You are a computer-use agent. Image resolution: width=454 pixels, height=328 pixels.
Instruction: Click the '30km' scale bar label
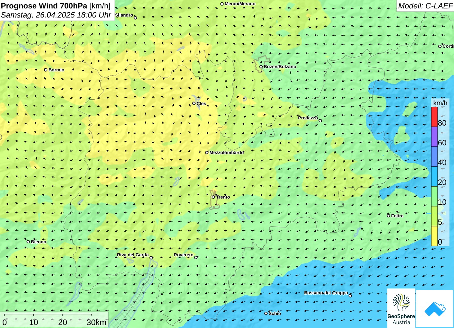pos(96,322)
